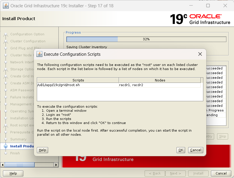The image size is (234, 178).
Task: Click right arrow of sidebar scrollbar
Action: tap(56, 165)
